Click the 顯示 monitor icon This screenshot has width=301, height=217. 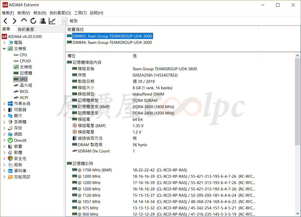[x=11, y=116]
